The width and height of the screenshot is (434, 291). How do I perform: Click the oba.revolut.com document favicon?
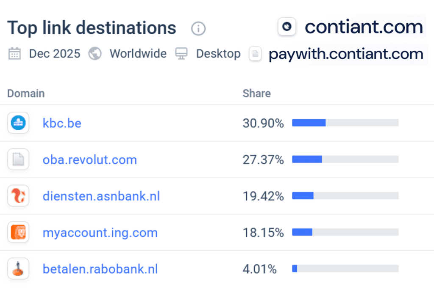pos(18,159)
